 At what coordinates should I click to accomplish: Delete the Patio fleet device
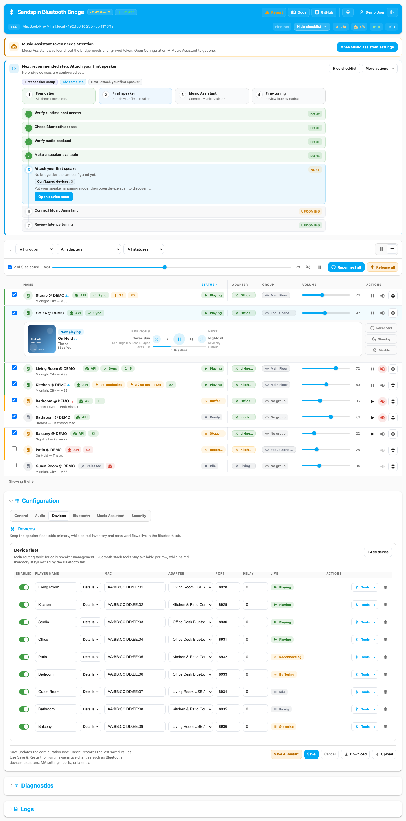(x=385, y=657)
